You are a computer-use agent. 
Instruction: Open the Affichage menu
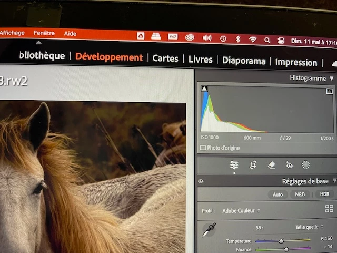click(x=12, y=33)
